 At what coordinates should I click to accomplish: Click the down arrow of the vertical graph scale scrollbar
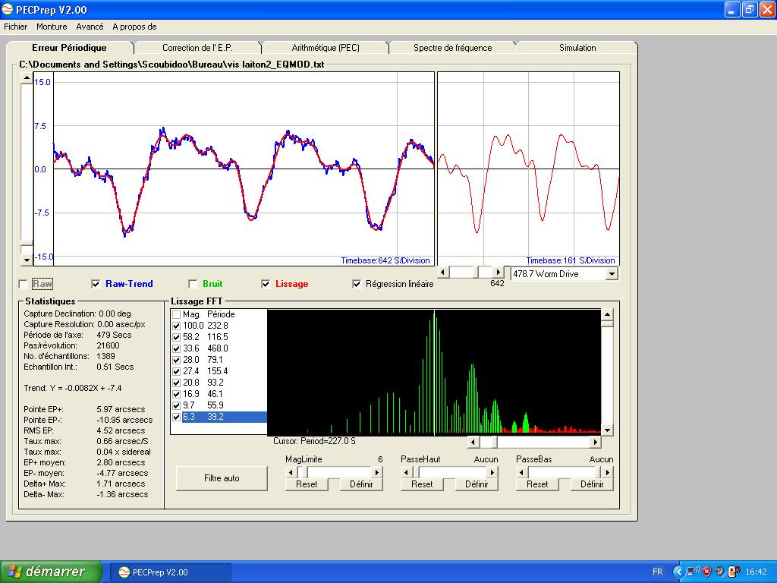click(27, 260)
